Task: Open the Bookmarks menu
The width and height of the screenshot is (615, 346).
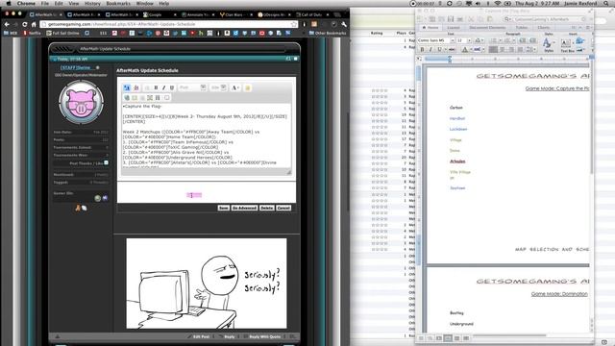Action: tap(118, 4)
